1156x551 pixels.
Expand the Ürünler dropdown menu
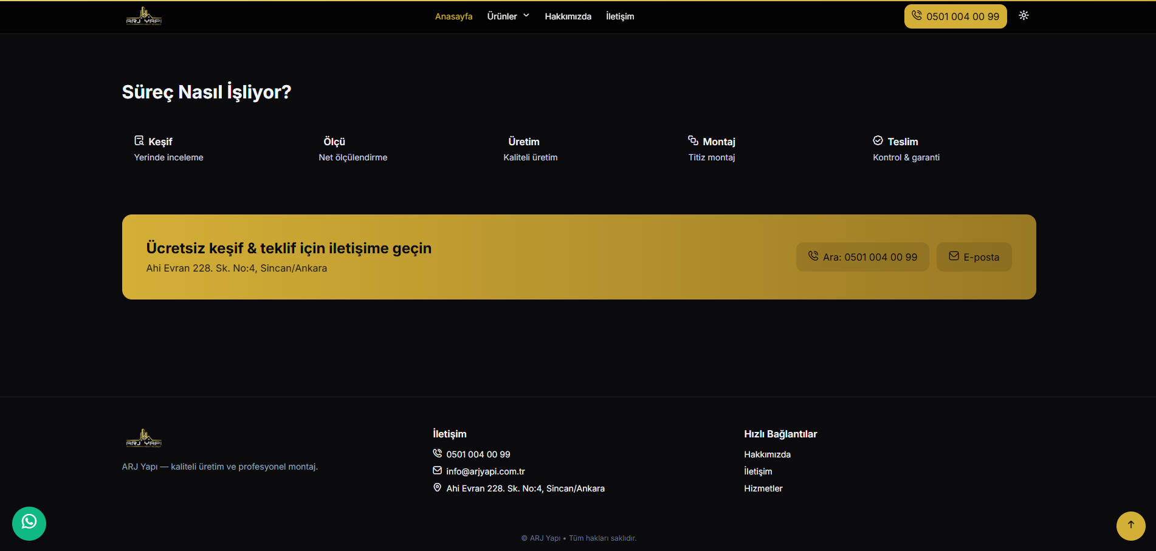(x=502, y=16)
